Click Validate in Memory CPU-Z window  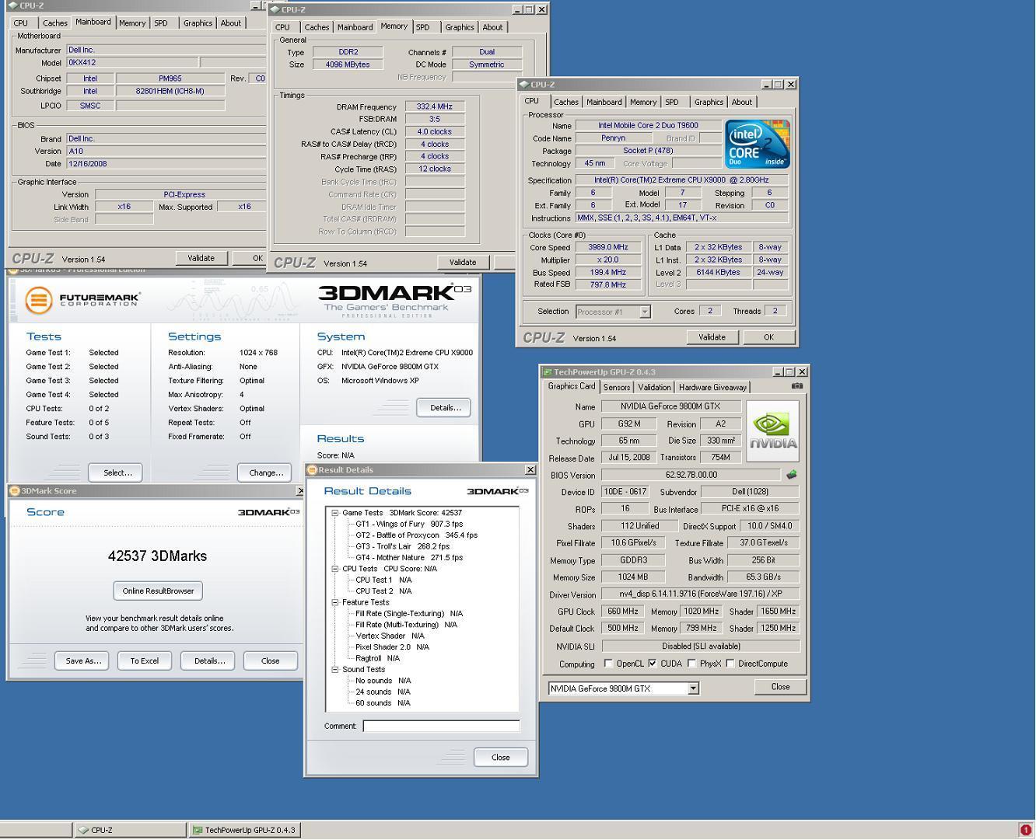(x=462, y=262)
